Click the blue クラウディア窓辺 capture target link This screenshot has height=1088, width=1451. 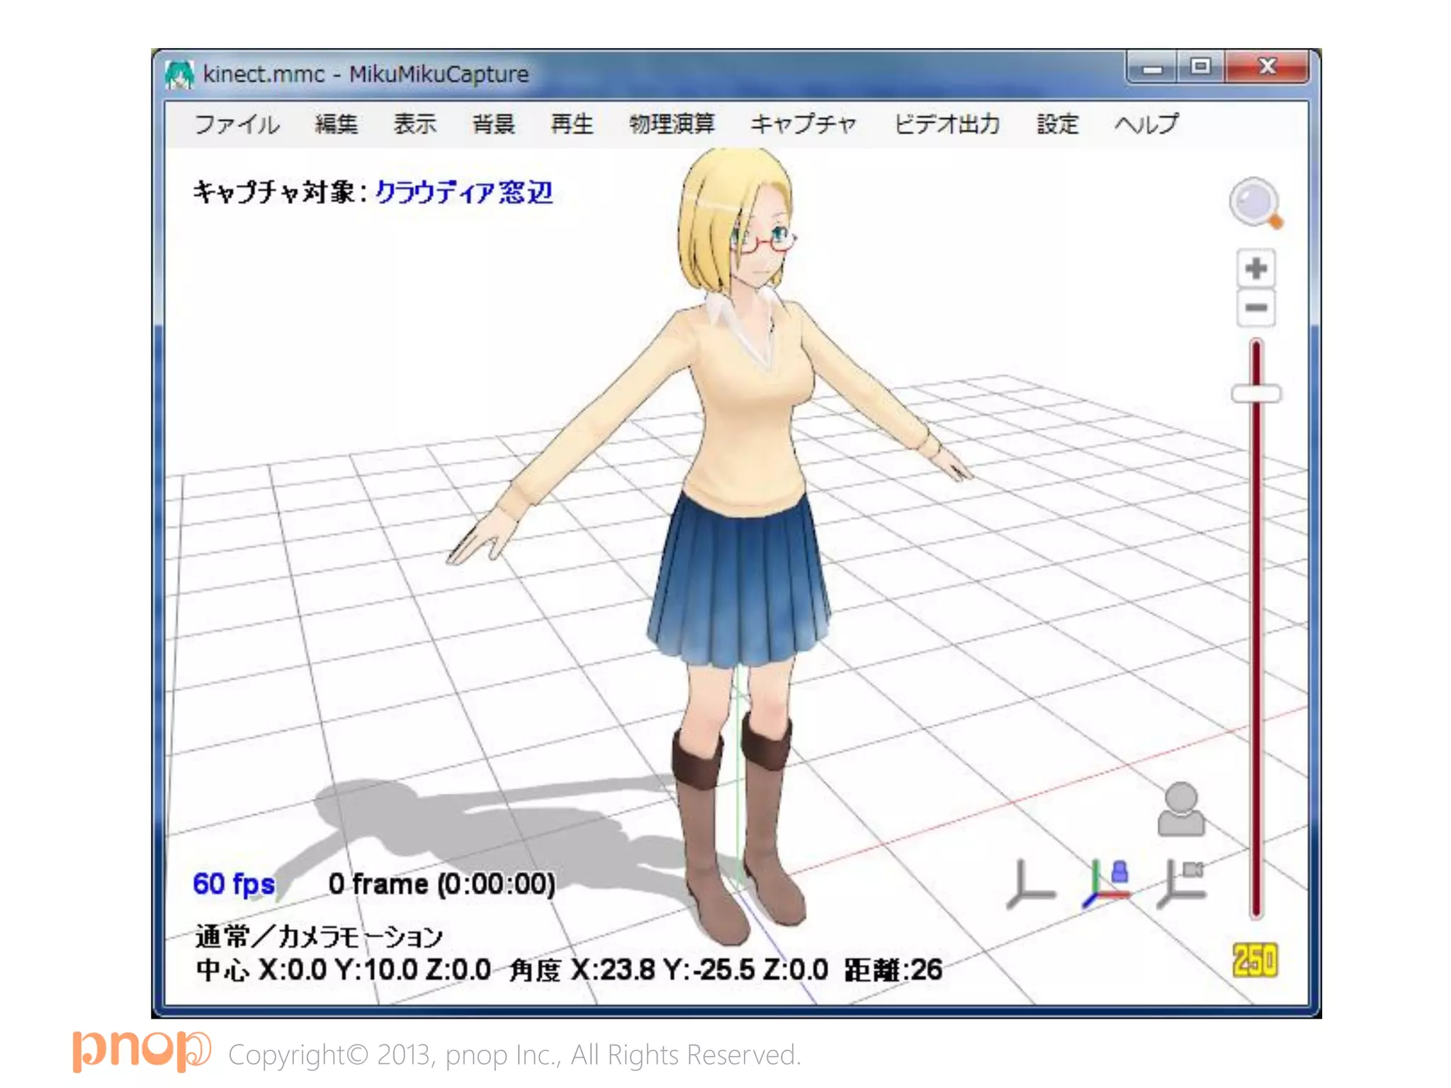pyautogui.click(x=463, y=192)
